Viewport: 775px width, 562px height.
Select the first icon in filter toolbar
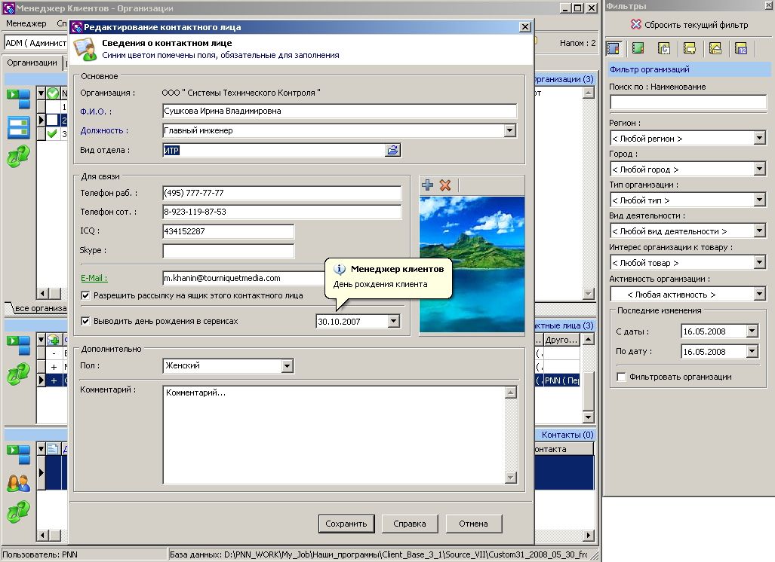(614, 48)
